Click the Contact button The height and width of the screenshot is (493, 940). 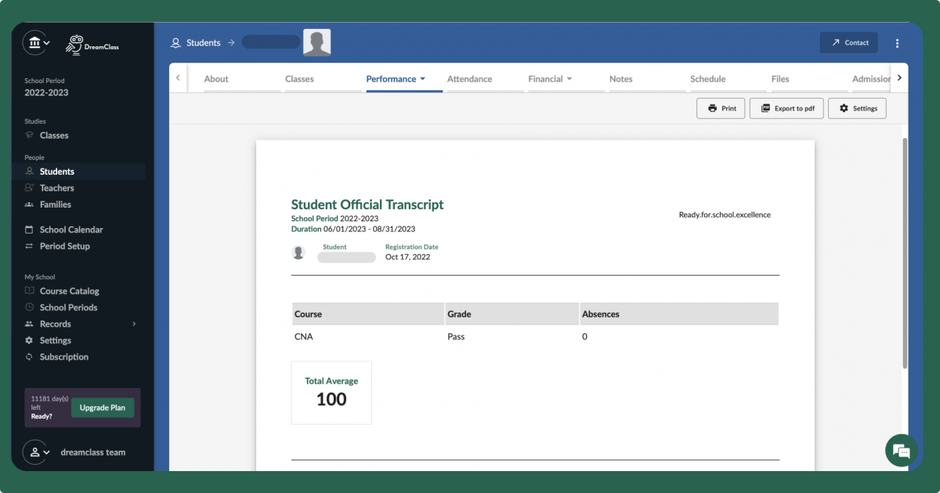point(848,43)
